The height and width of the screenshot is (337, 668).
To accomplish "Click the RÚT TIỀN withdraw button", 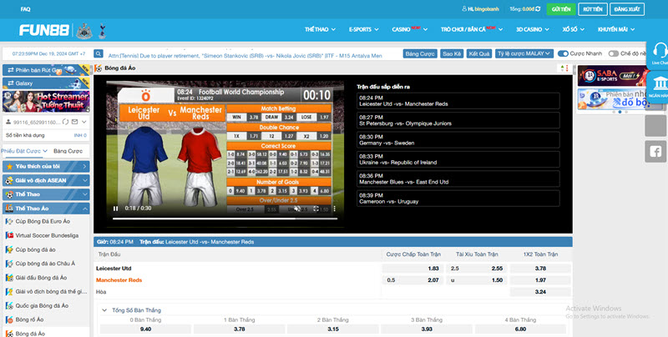I will 593,9.
